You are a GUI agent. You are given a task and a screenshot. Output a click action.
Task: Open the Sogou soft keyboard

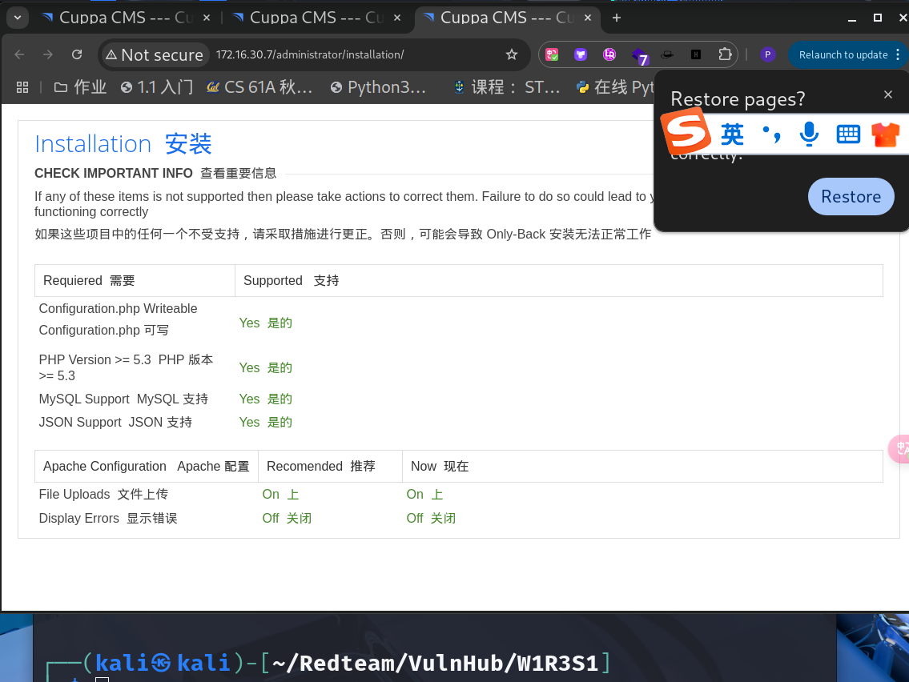pos(848,134)
